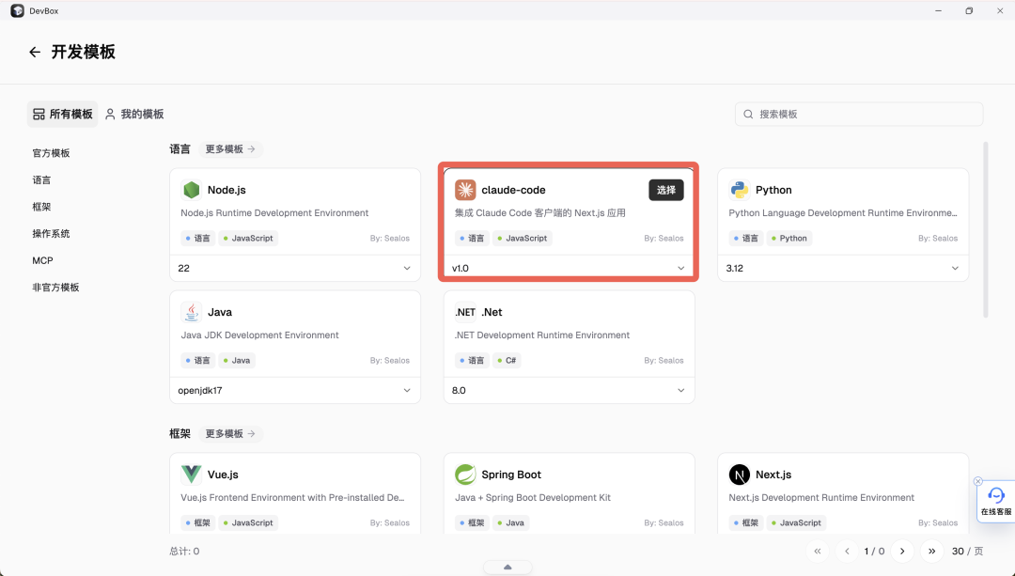Click the 搜索模板 search field
Image resolution: width=1015 pixels, height=576 pixels.
pos(859,114)
